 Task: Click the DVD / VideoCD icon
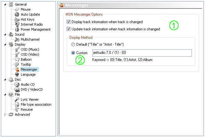[x=17, y=89]
